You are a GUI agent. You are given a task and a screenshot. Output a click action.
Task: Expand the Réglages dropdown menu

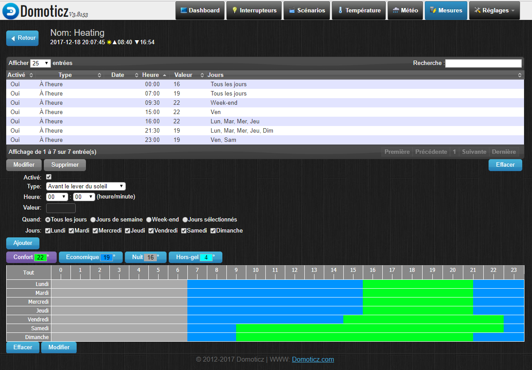(x=494, y=11)
